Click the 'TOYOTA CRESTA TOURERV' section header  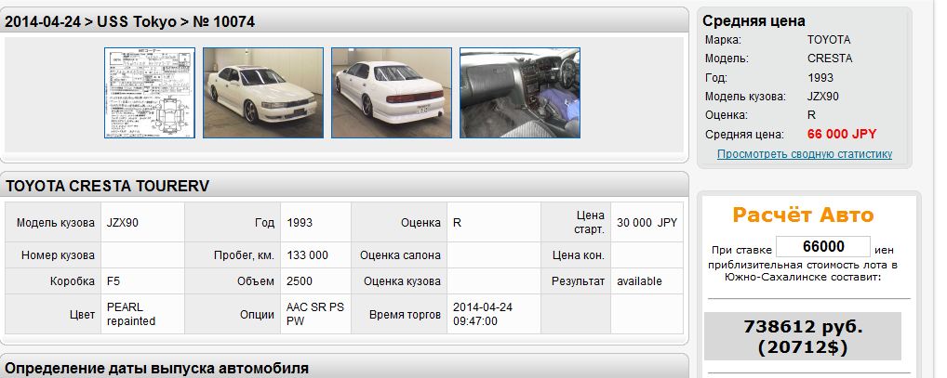(108, 187)
